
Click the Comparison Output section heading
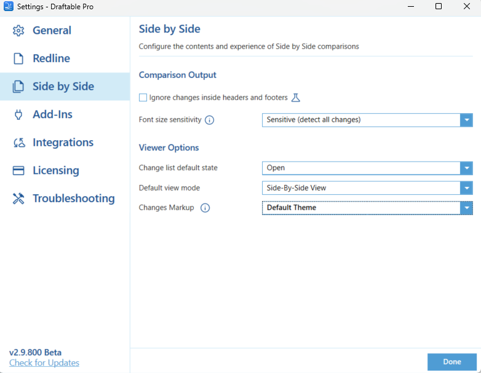[177, 75]
